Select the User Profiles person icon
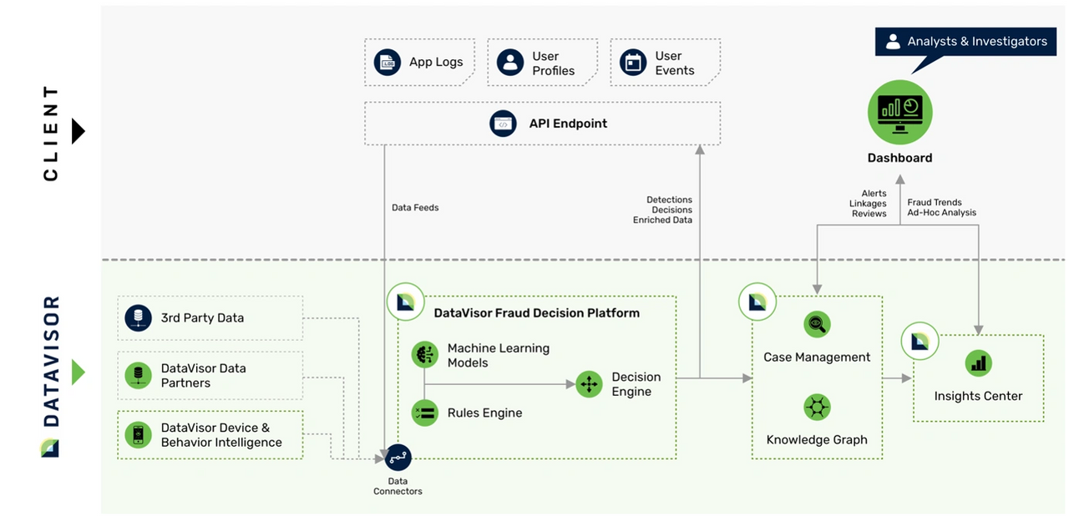1069x517 pixels. pos(509,63)
